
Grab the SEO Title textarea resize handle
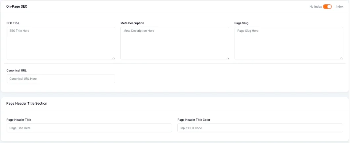[x=113, y=58]
